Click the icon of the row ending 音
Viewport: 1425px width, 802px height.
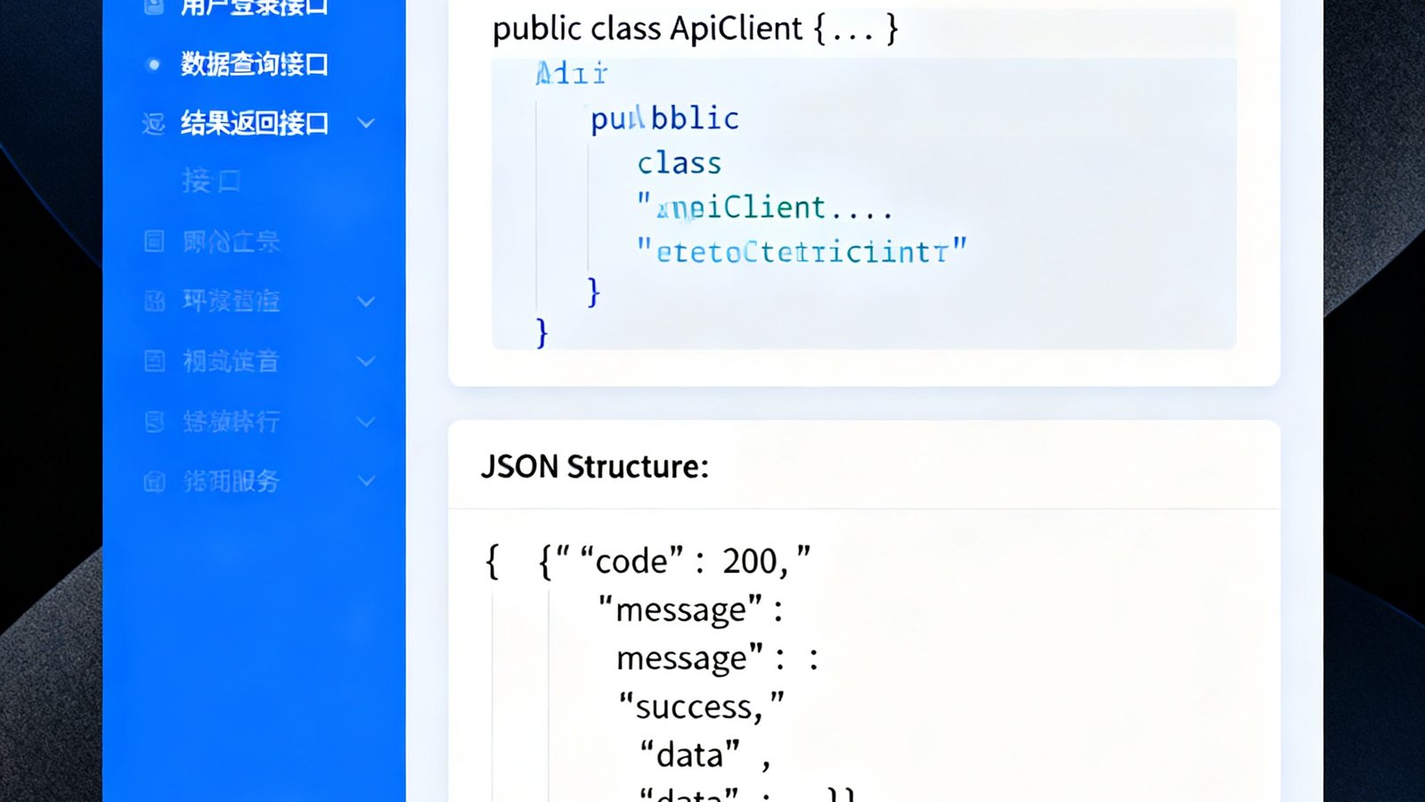click(154, 361)
